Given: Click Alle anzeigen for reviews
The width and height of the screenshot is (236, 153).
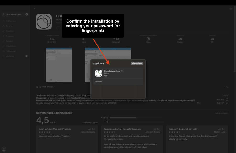Looking at the screenshot, I should [221, 113].
